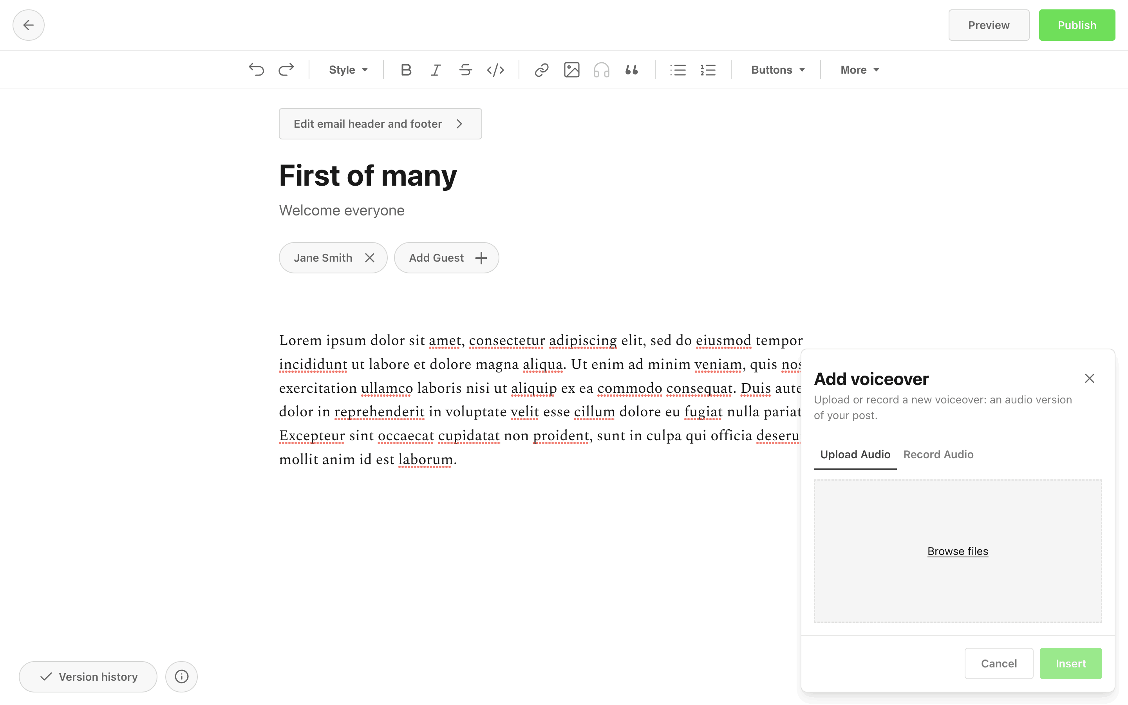1128x705 pixels.
Task: Insert a code block
Action: (x=495, y=70)
